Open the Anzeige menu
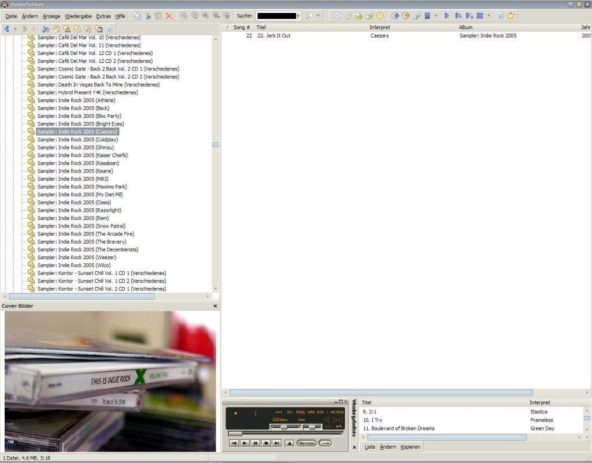The width and height of the screenshot is (592, 463). pos(51,16)
